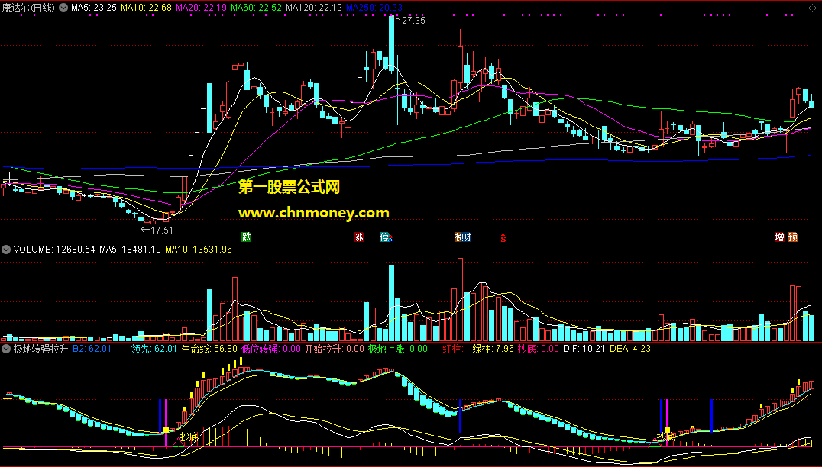Click the volume MA10: 13531.96 label
Viewport: 822px width, 467px height.
(x=199, y=250)
